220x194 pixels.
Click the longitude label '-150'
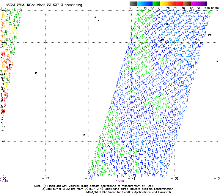3,178
